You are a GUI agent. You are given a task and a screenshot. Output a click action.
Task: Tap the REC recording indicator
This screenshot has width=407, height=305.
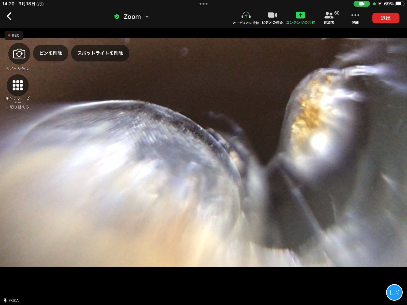[x=14, y=35]
